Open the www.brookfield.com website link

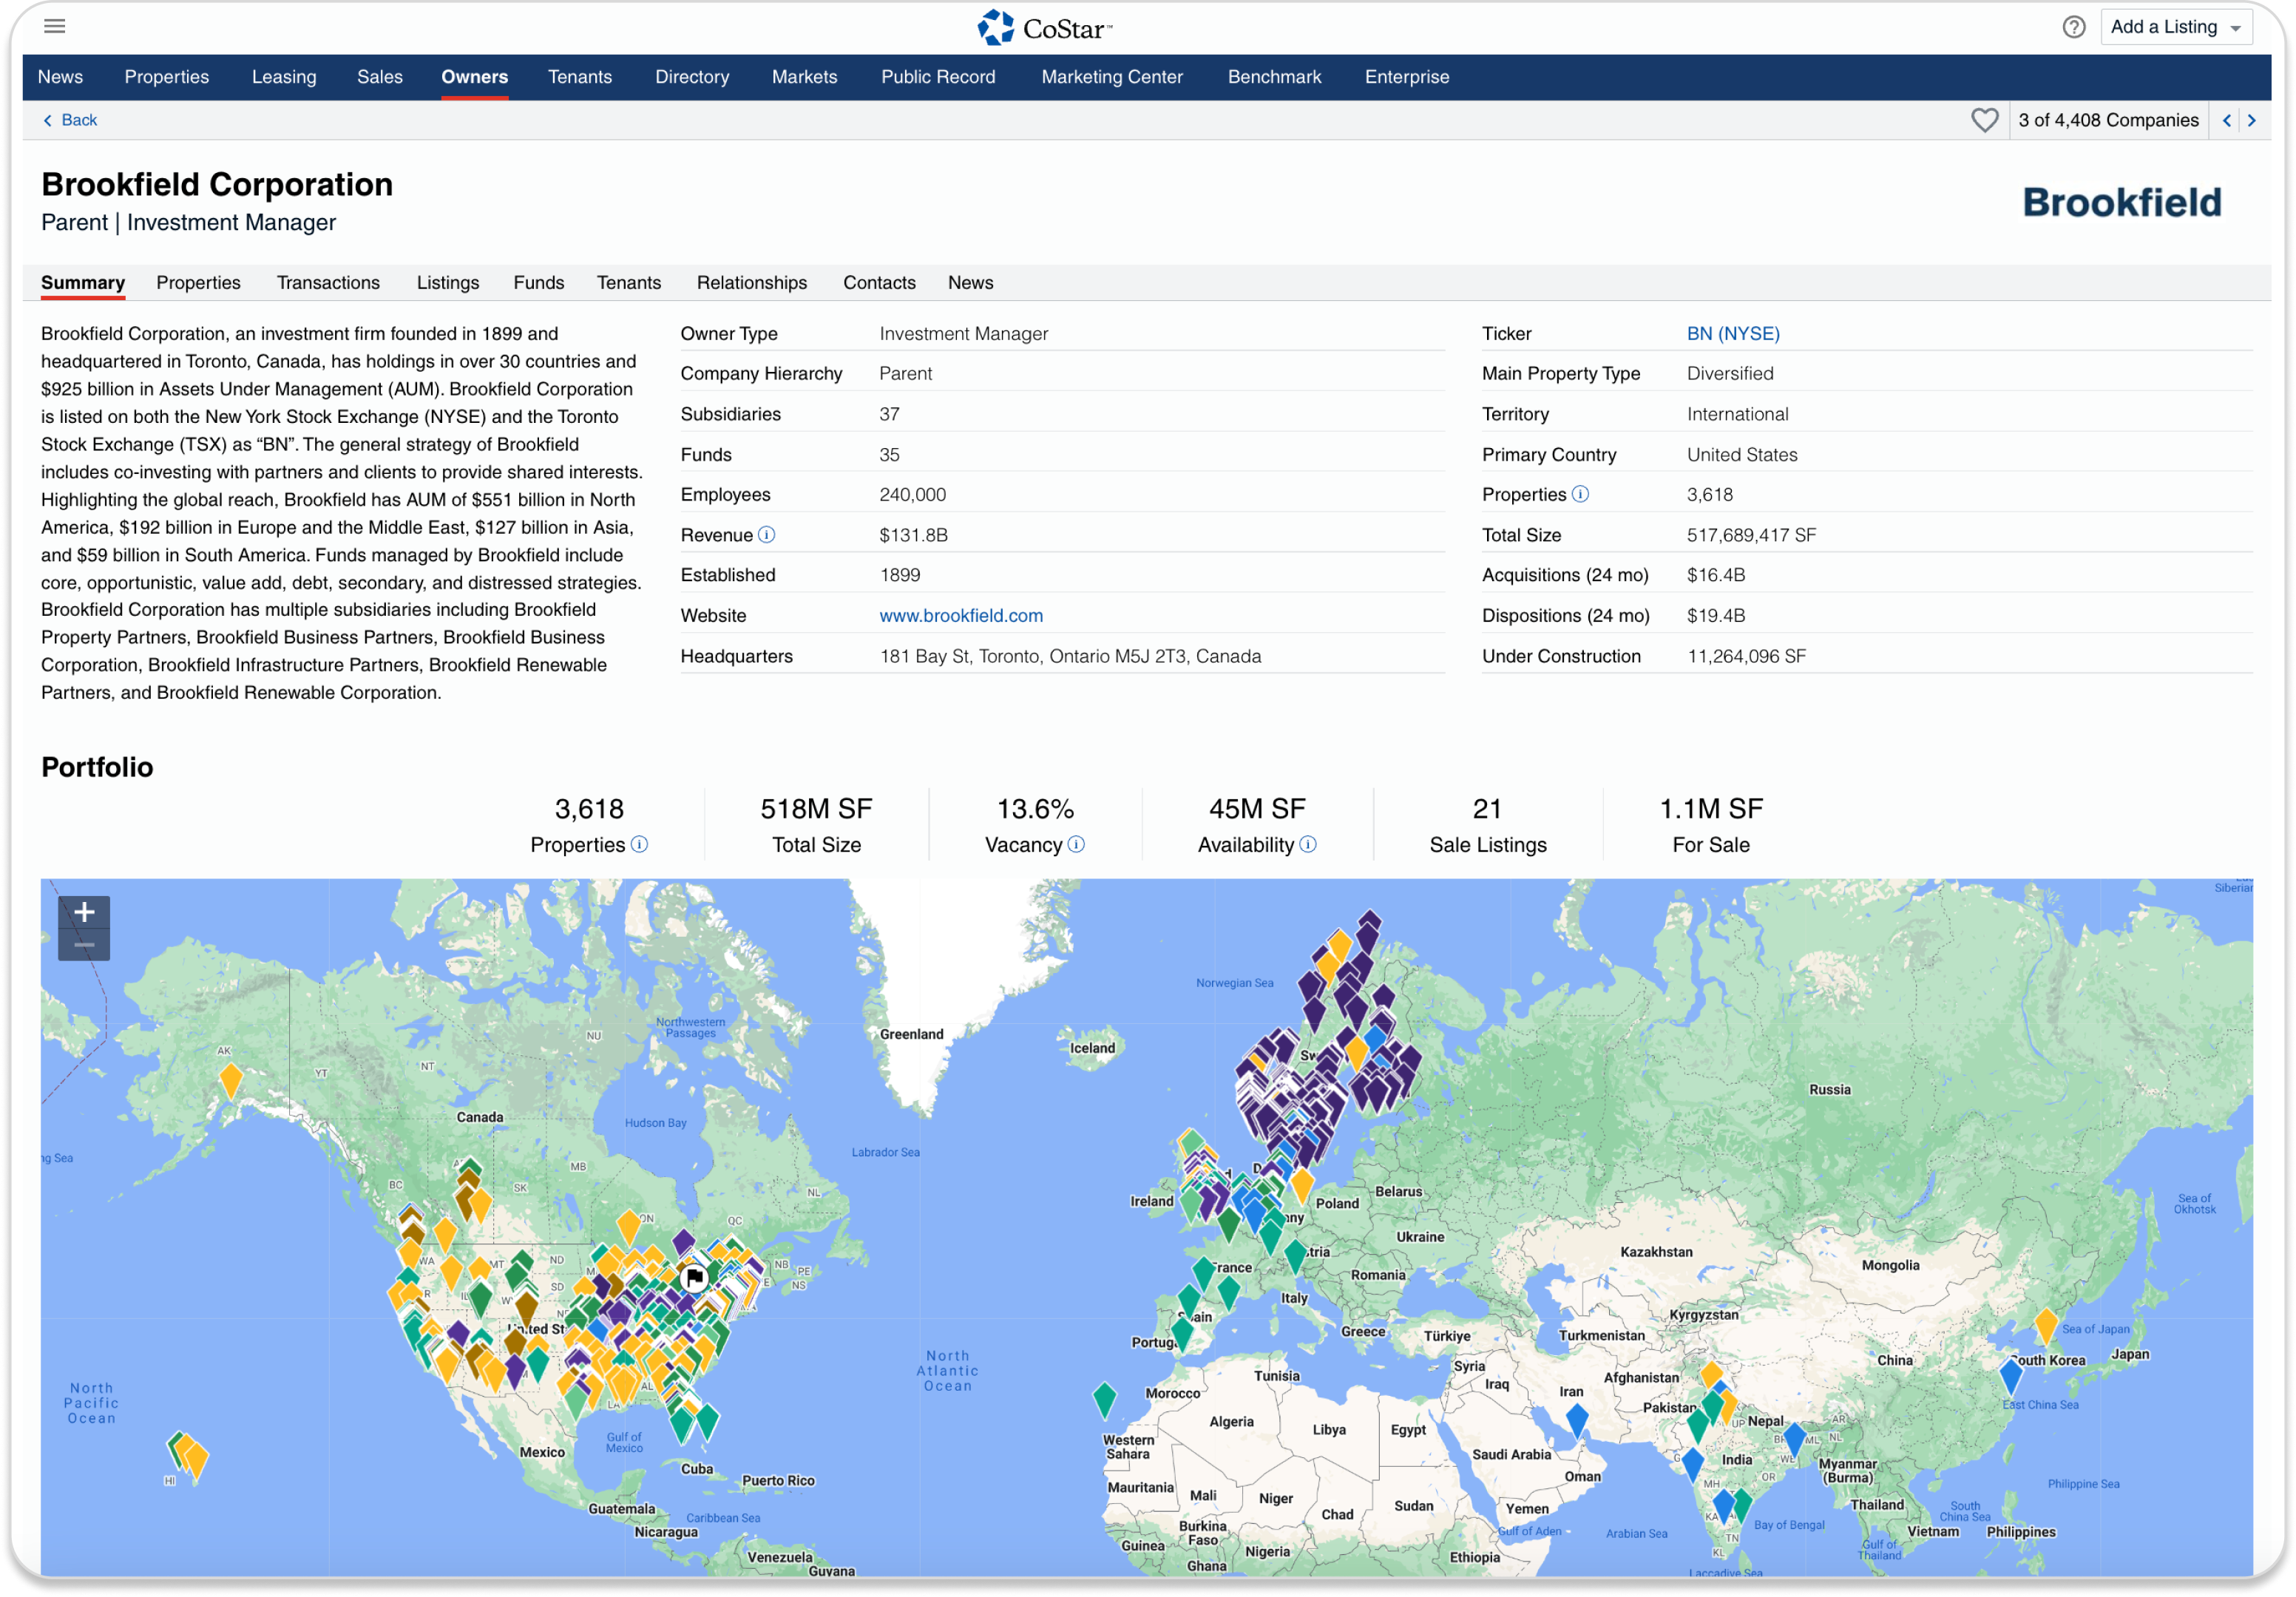tap(960, 615)
